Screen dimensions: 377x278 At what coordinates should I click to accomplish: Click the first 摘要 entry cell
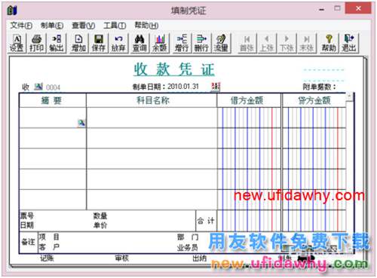[53, 118]
